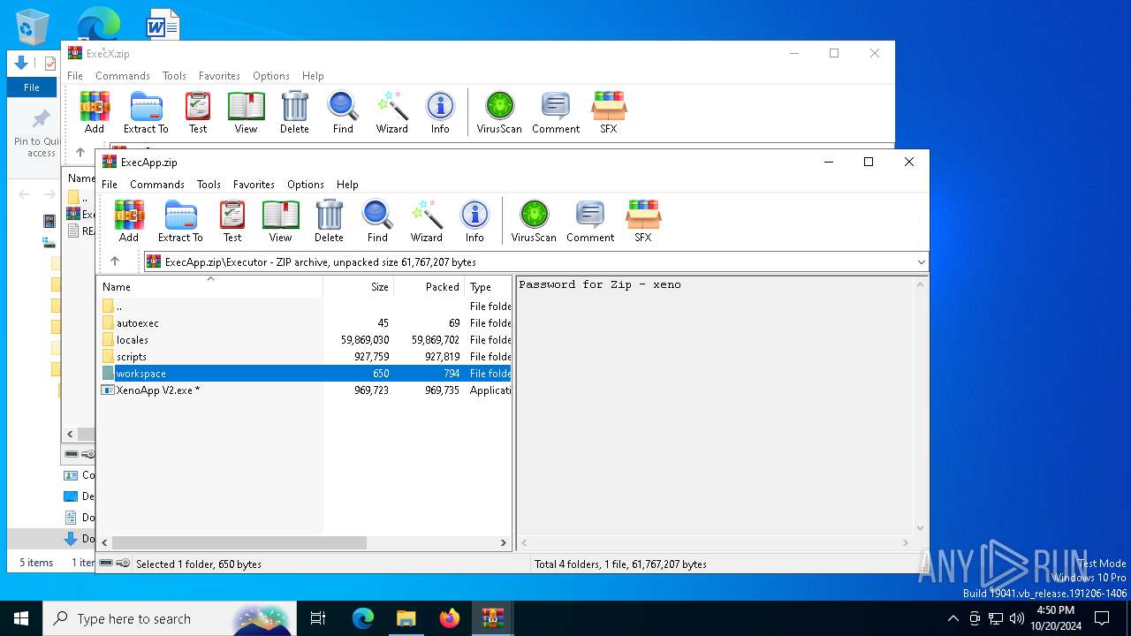Select the autoexec folder

point(304,323)
